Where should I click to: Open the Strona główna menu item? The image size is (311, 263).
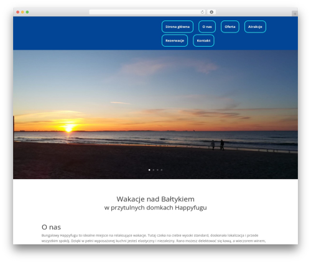(177, 27)
